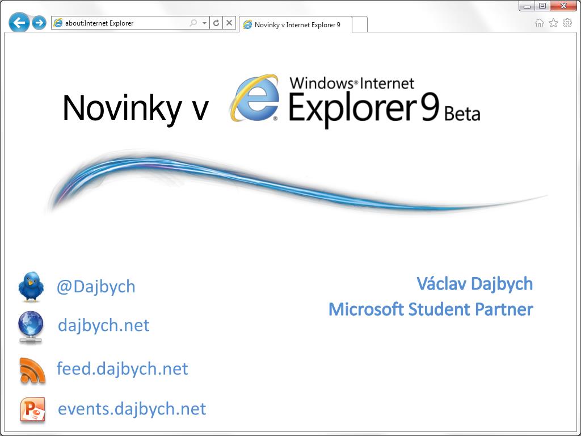
Task: Click the blue Twitter bird icon
Action: point(31,287)
